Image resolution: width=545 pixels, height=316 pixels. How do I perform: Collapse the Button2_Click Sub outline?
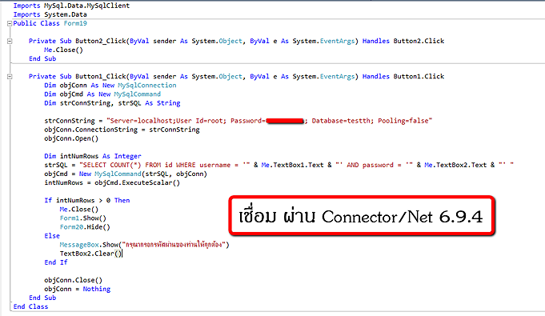tap(10, 41)
